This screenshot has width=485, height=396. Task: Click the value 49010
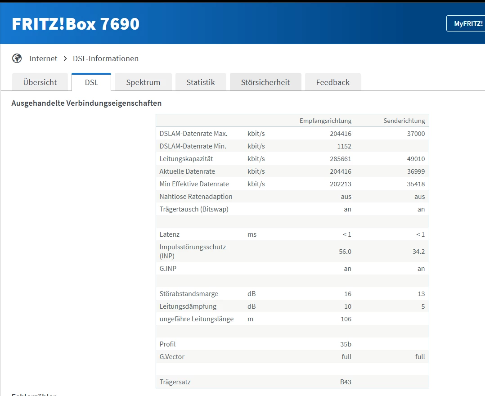pos(416,159)
